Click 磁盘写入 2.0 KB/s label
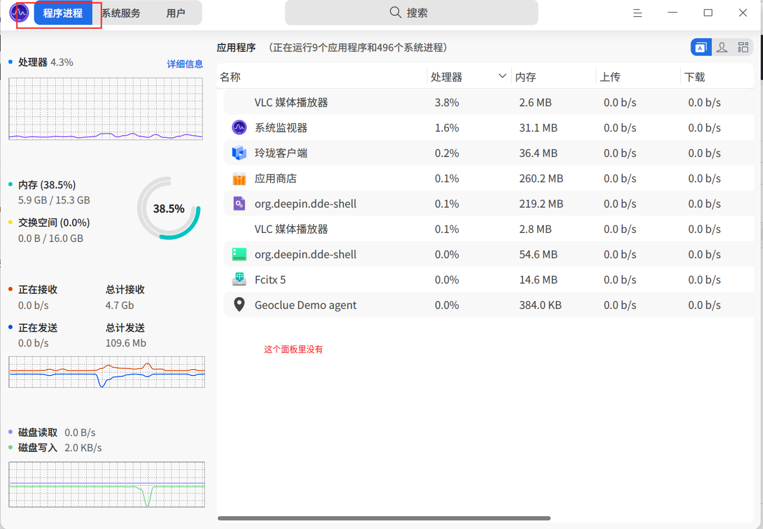Viewport: 763px width, 529px height. tap(60, 447)
